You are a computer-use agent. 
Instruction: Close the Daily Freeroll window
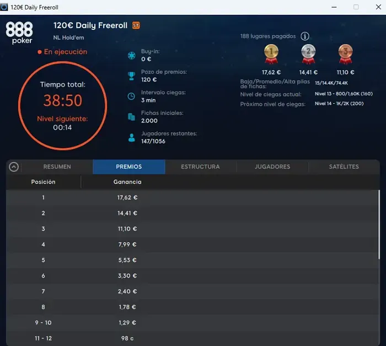coord(378,7)
